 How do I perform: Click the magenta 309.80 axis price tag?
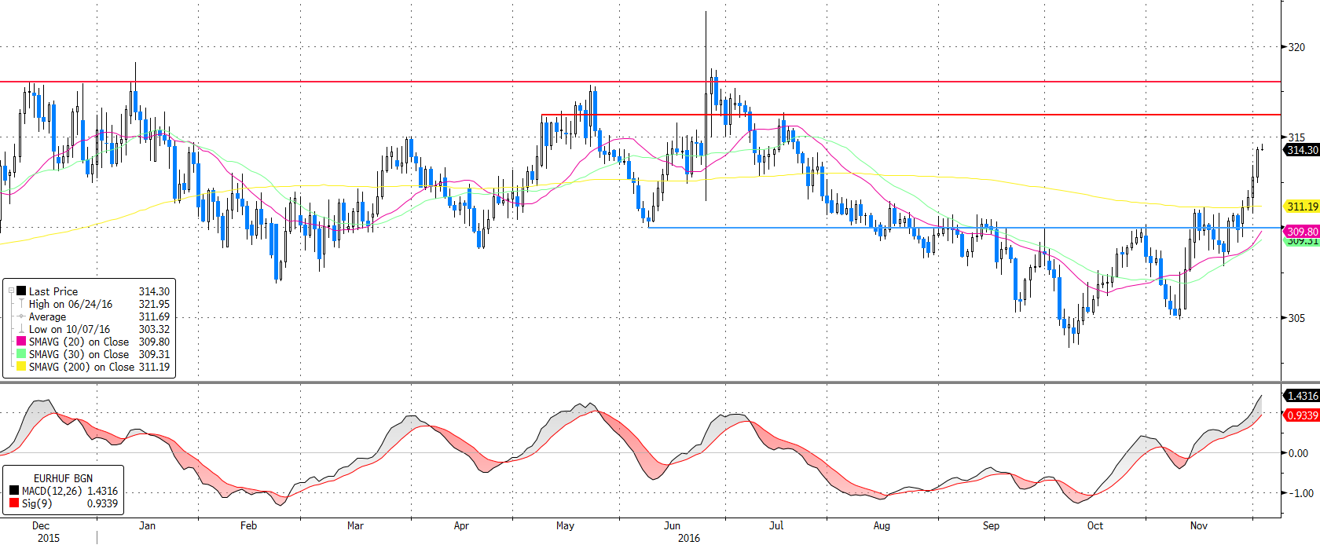coord(1302,232)
